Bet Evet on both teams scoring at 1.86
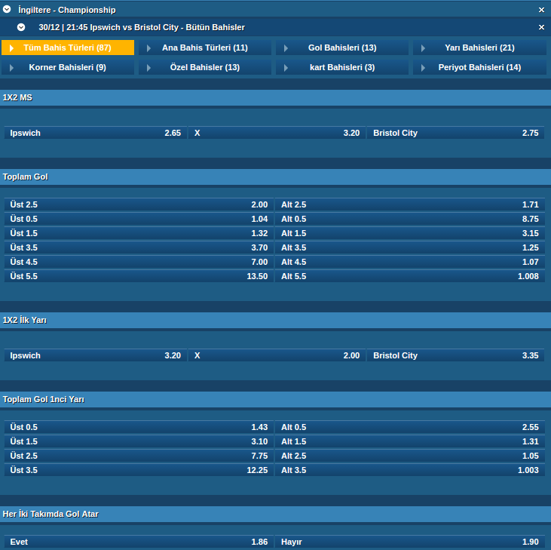The height and width of the screenshot is (550, 551). point(139,542)
